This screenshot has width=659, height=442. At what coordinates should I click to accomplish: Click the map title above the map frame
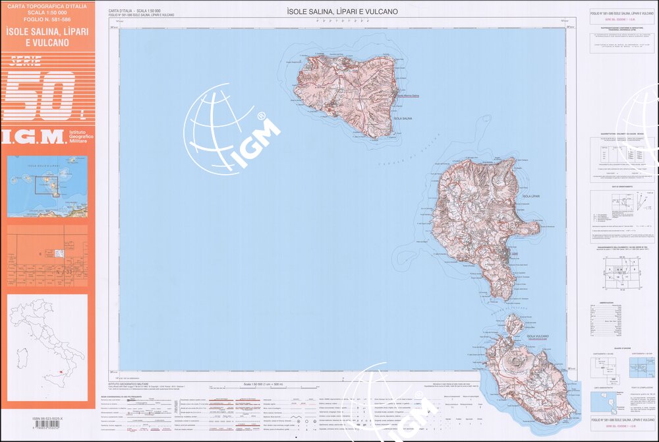pos(342,12)
